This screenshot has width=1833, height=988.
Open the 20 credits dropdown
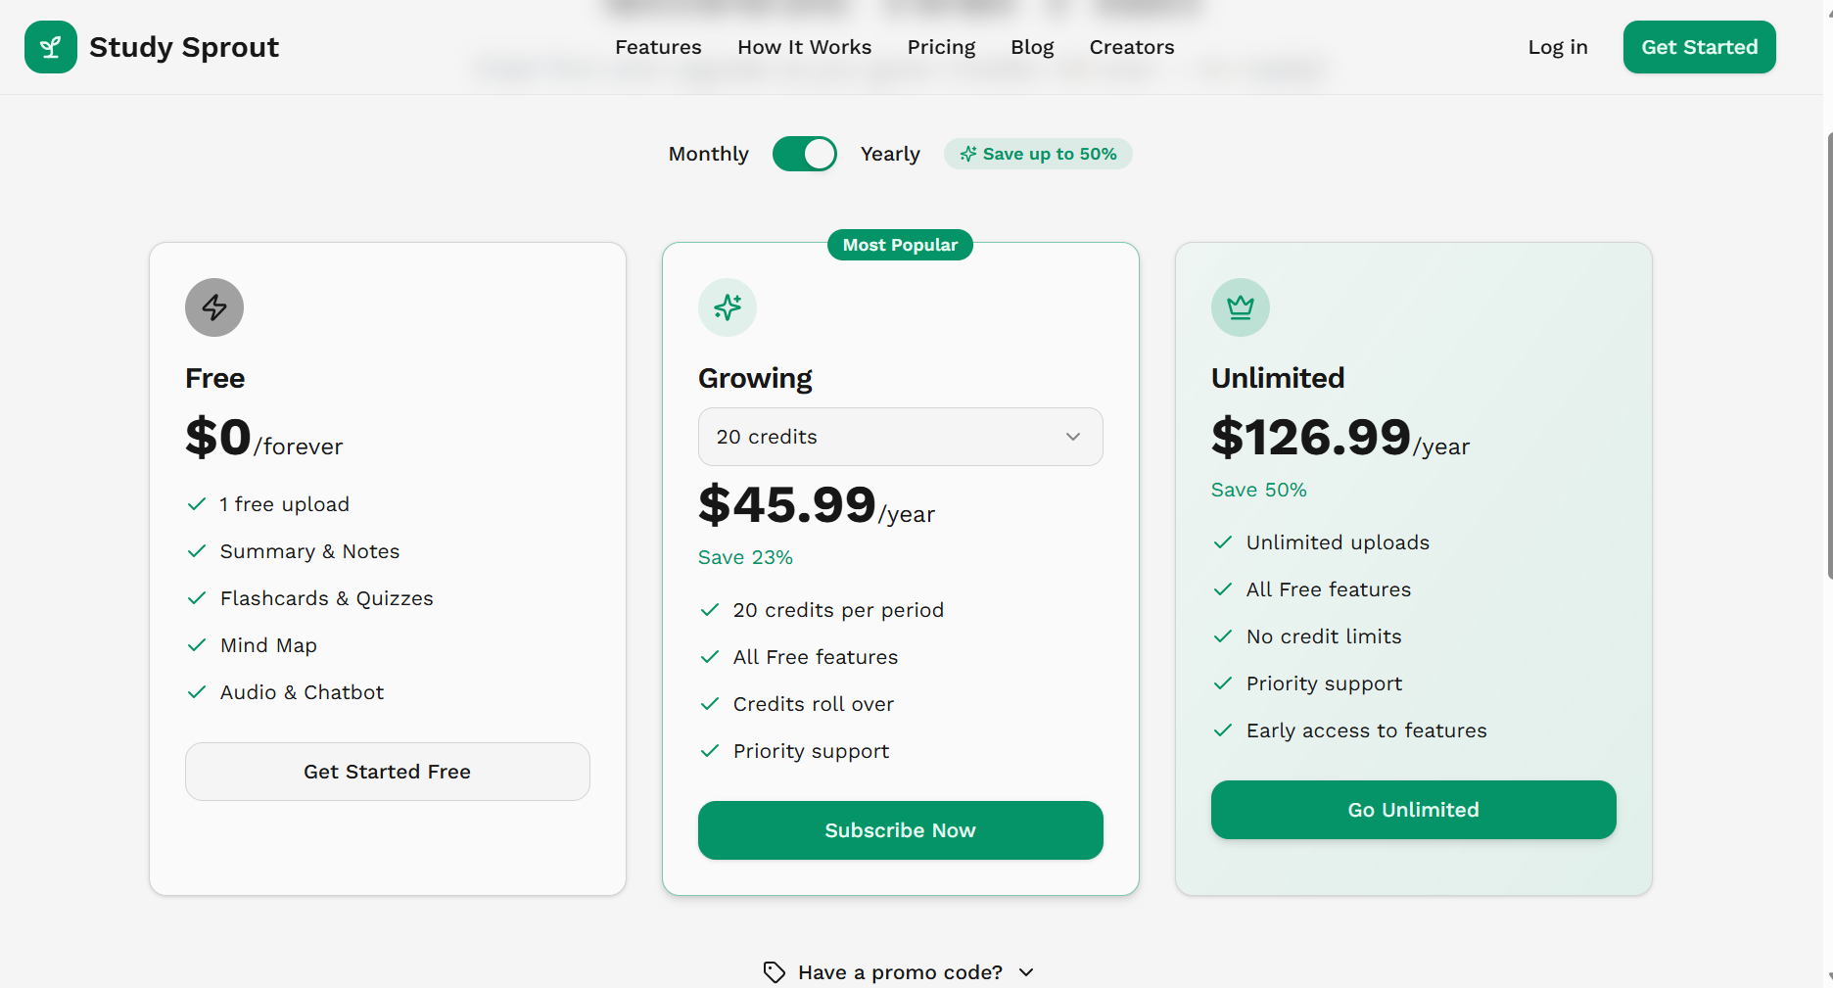click(900, 437)
